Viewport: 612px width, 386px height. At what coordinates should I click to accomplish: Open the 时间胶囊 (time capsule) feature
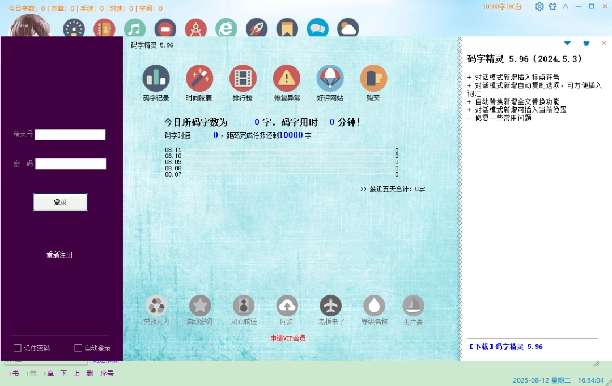(199, 79)
